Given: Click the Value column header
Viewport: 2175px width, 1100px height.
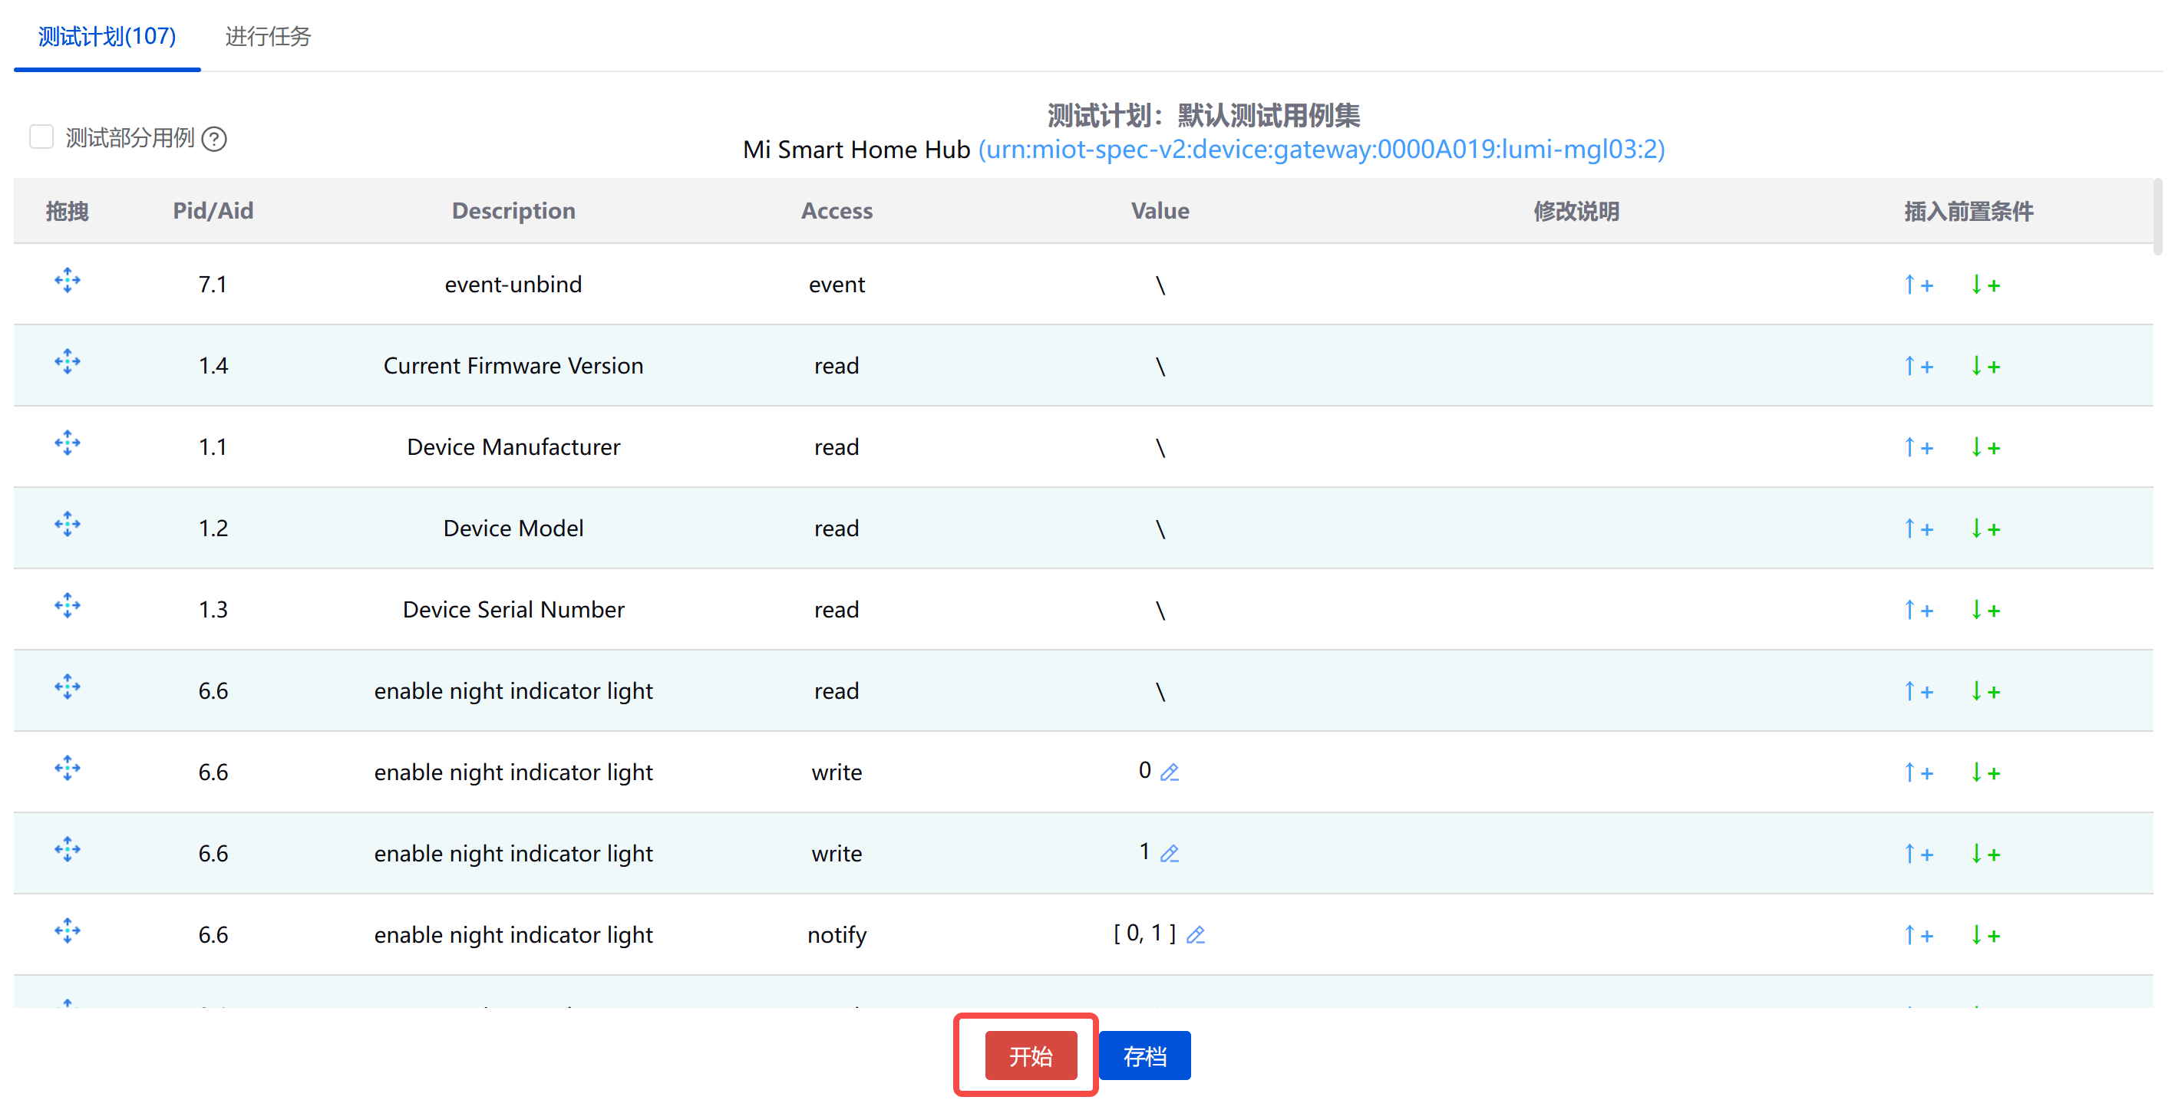Looking at the screenshot, I should 1160,211.
